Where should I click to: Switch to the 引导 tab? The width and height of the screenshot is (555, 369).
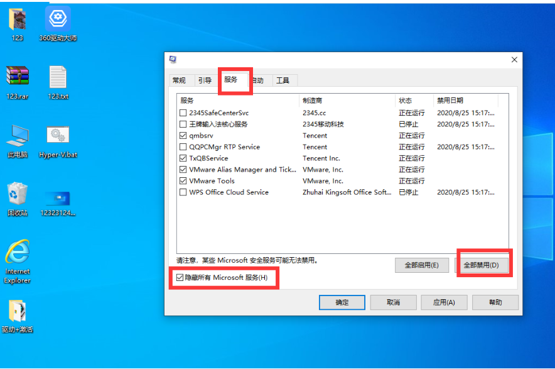pos(205,80)
